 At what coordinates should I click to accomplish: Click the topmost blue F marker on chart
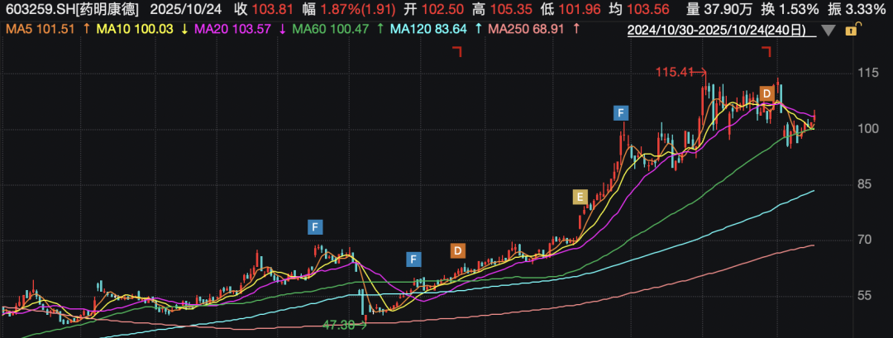point(622,112)
